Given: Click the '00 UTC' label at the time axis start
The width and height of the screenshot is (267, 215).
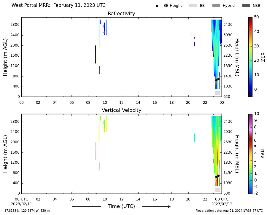Looking at the screenshot, I should pos(21,199).
